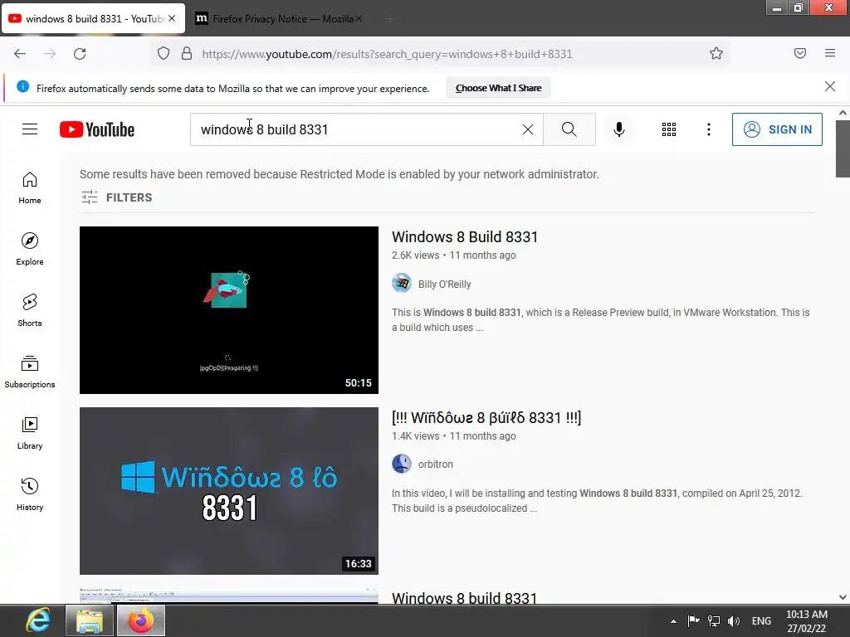Open the YouTube guide hamburger menu
The width and height of the screenshot is (850, 637).
pos(30,129)
